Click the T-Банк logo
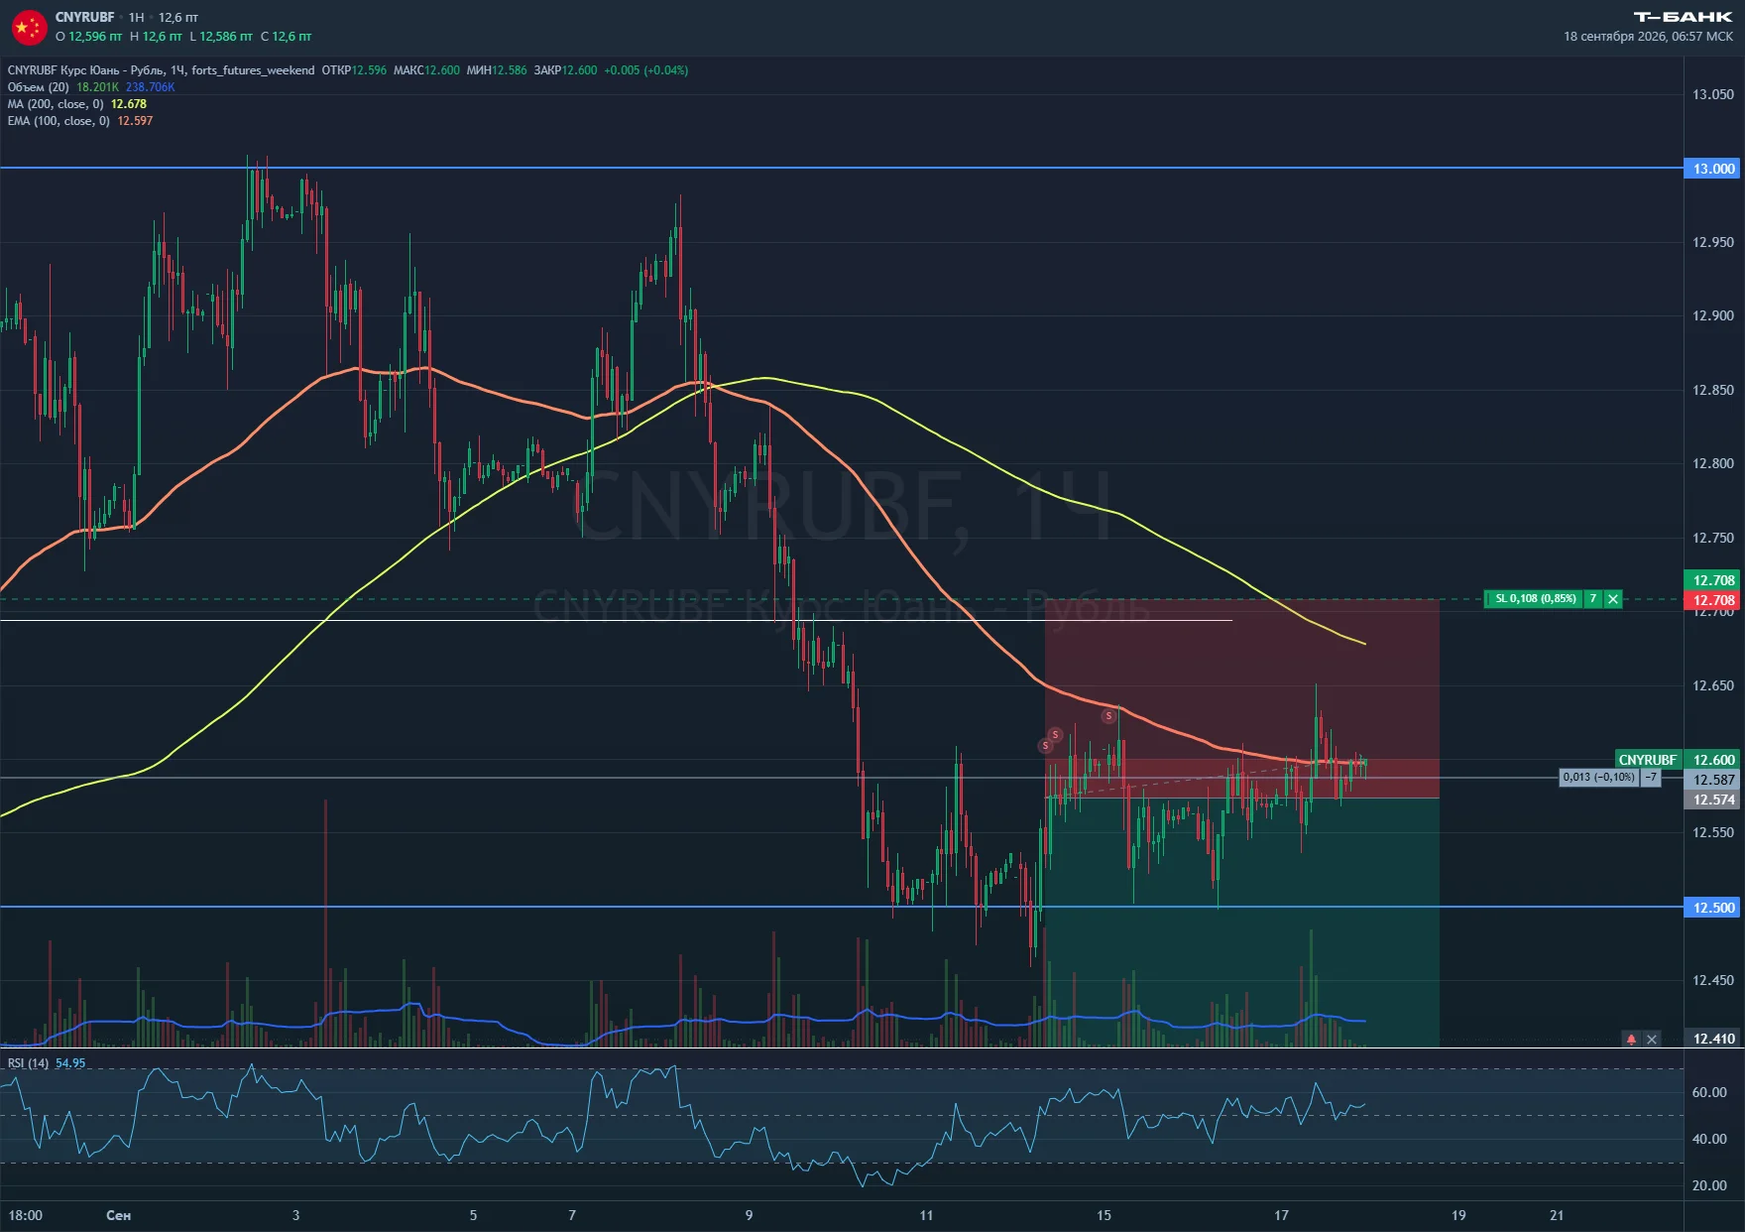 [1683, 17]
